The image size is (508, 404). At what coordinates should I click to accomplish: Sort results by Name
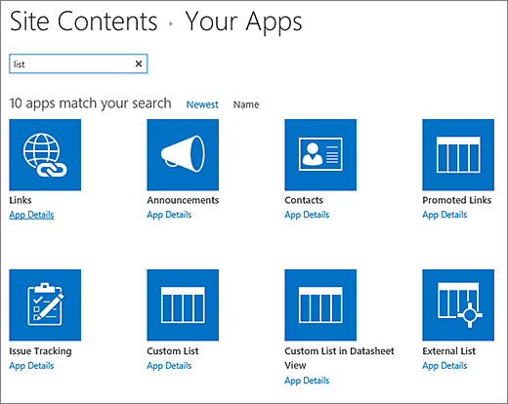pos(246,104)
